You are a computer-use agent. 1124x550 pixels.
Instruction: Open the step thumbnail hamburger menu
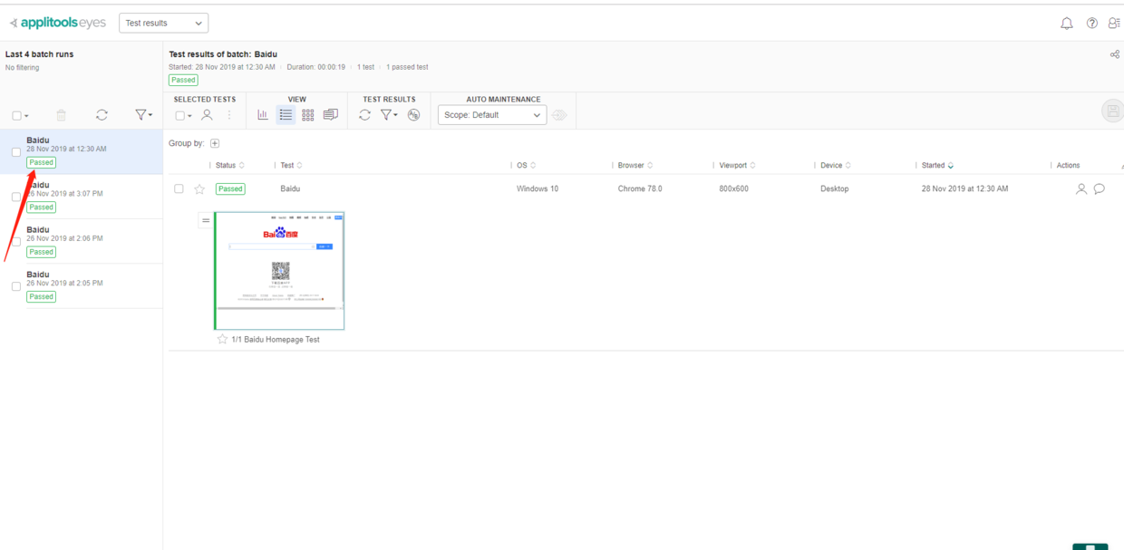point(206,220)
